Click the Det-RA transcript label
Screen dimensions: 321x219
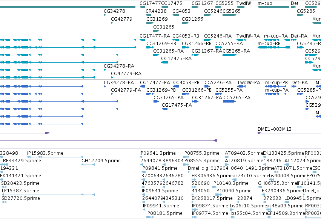(x=299, y=36)
